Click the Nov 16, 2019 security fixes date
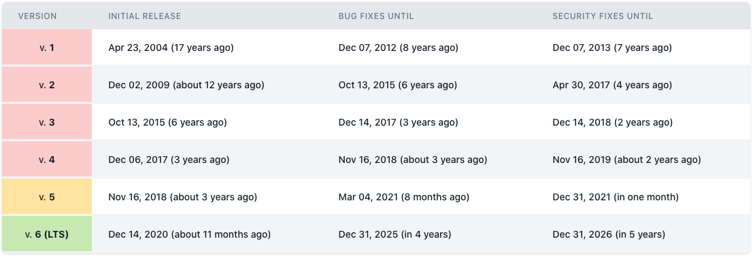 click(x=582, y=160)
